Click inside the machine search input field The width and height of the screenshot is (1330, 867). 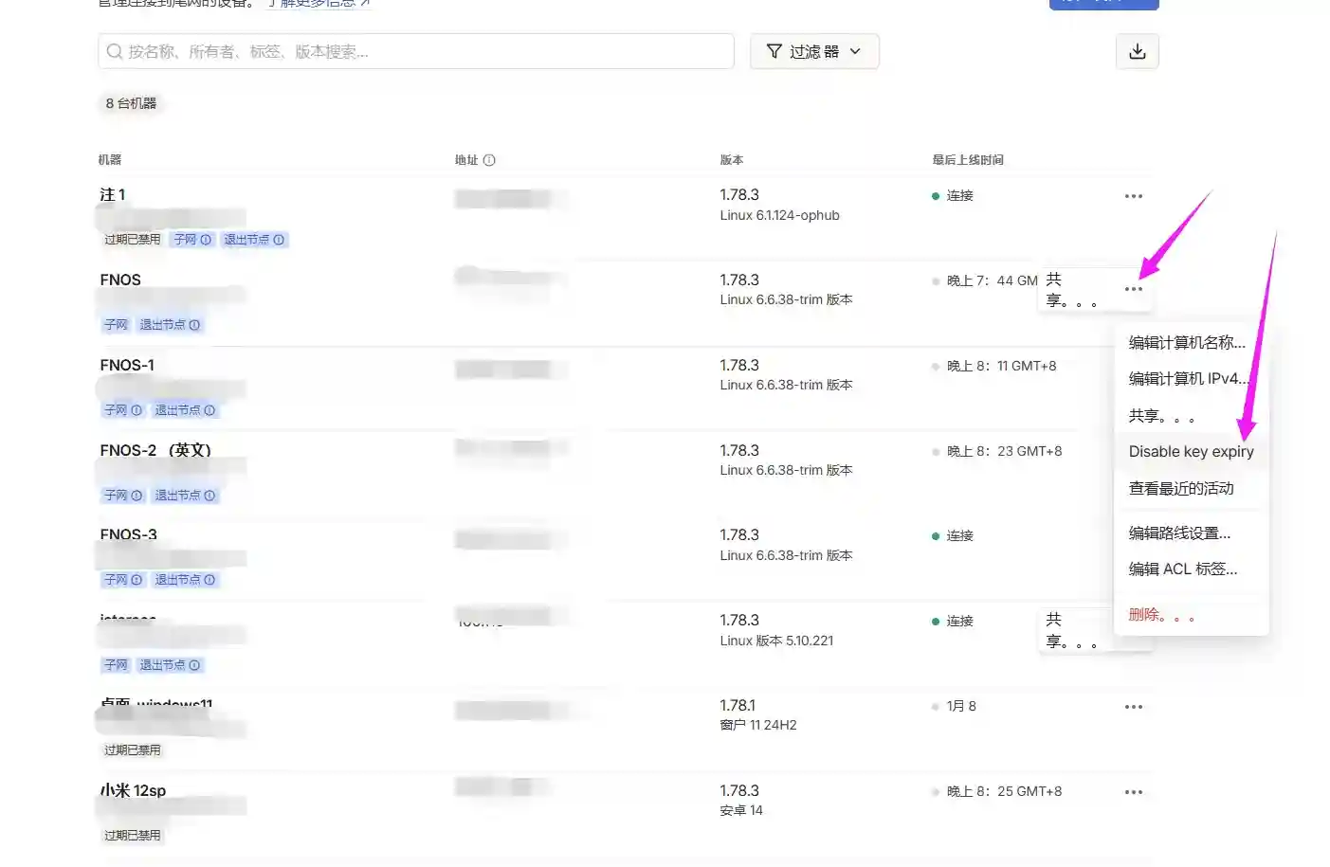(417, 51)
